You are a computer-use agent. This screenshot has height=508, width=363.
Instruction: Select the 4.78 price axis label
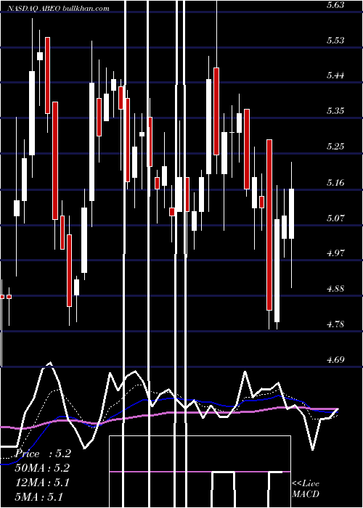pos(335,324)
